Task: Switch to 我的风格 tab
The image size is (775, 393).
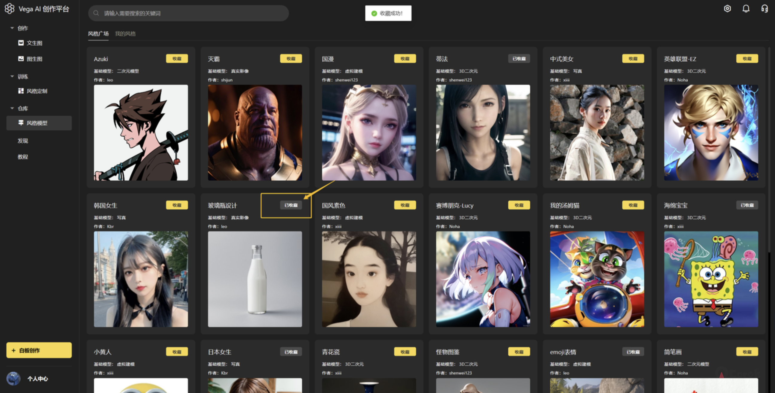Action: 125,34
